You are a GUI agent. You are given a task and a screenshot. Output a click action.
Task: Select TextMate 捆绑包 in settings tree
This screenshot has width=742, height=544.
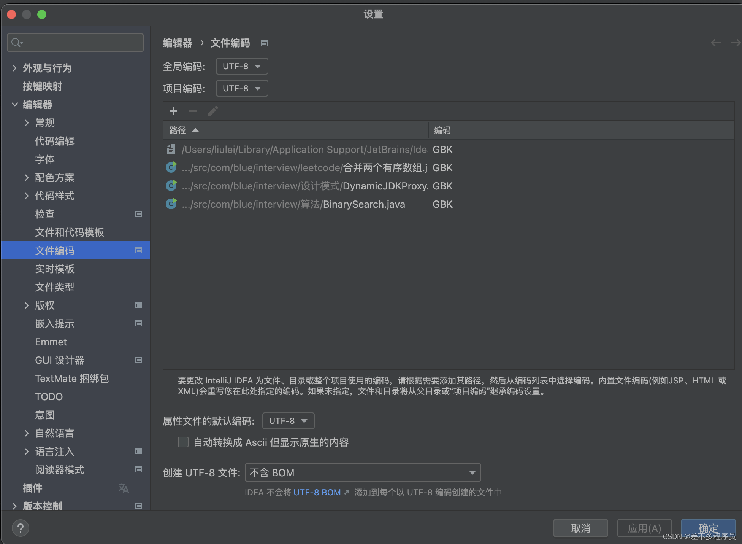(72, 379)
